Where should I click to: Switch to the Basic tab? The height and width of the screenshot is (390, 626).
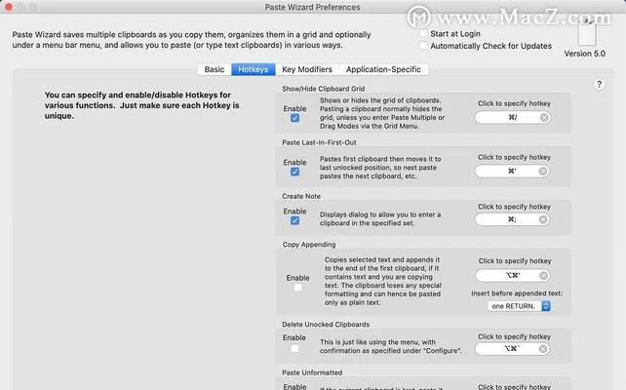(x=215, y=69)
